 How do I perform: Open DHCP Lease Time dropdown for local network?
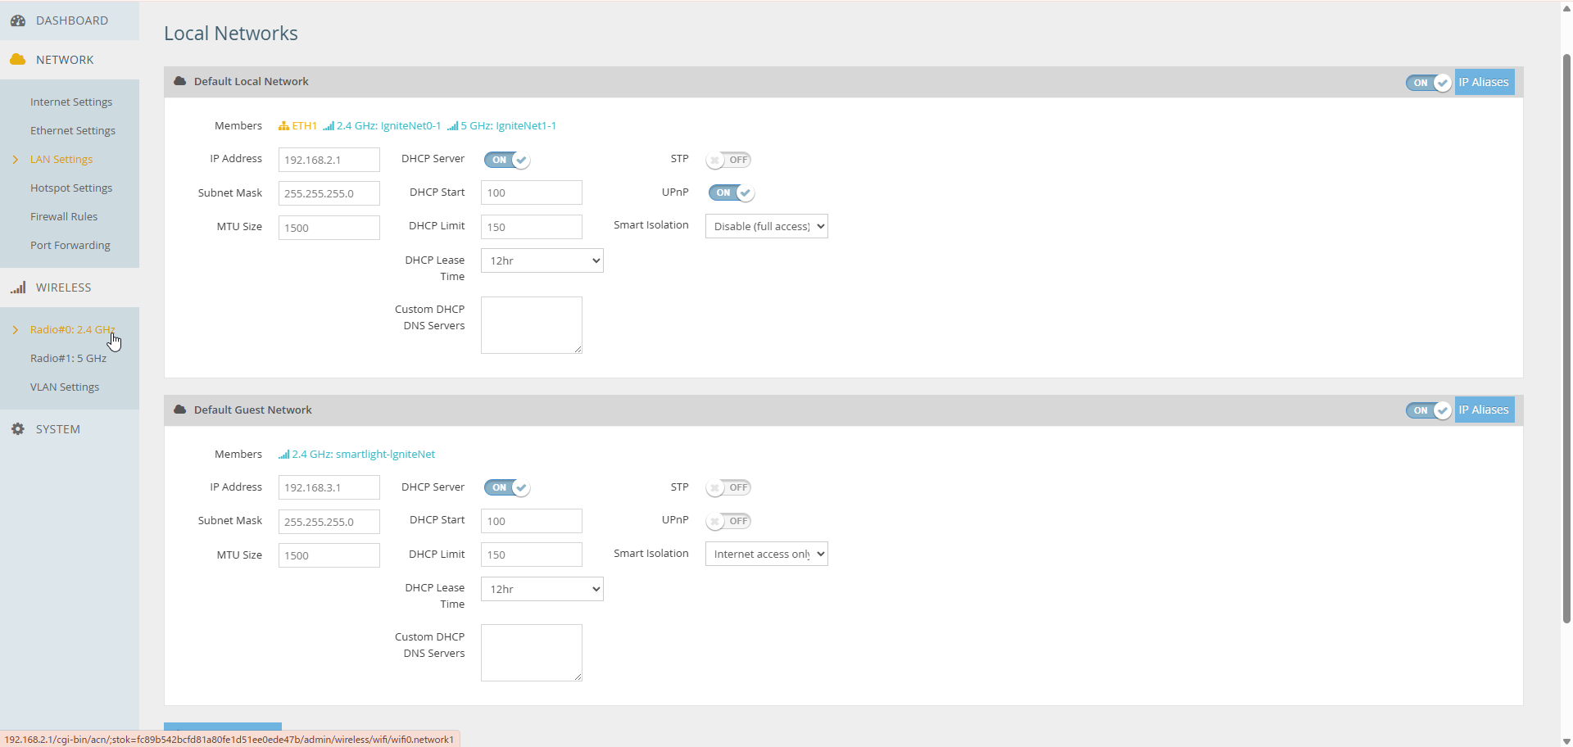[542, 260]
